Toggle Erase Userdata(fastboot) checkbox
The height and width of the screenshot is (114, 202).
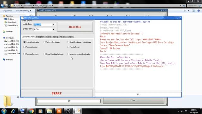click(x=45, y=54)
